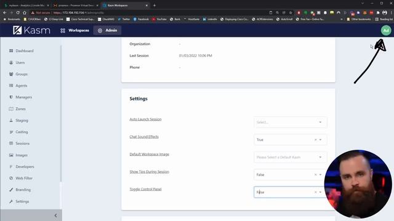Open the Ad user avatar menu

tap(386, 30)
